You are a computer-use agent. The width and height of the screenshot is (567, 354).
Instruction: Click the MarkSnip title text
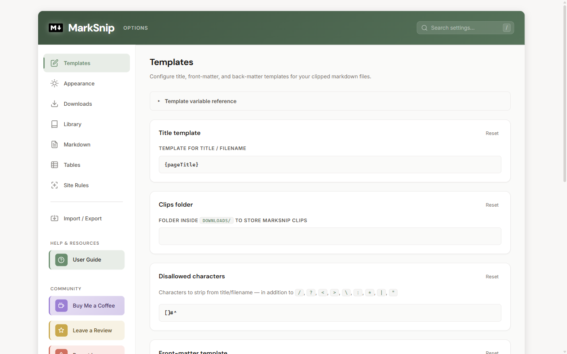coord(91,28)
